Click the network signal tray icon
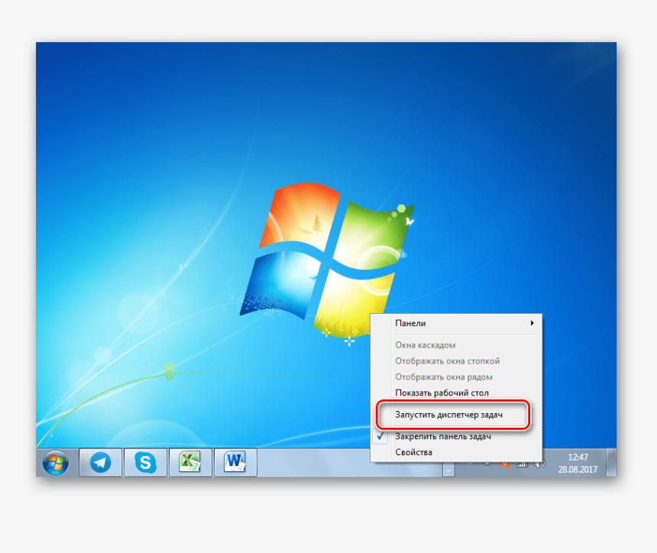Screen dimensions: 657x553 pyautogui.click(x=522, y=465)
